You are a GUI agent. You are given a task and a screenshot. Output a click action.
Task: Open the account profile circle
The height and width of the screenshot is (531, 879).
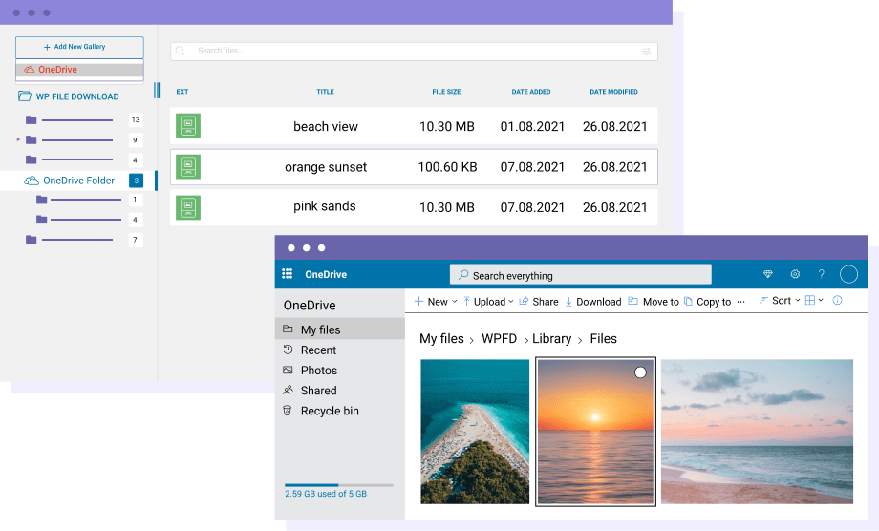(848, 275)
